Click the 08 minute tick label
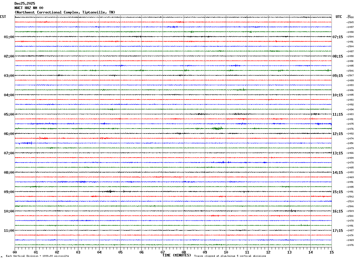This screenshot has width=355, height=260. pos(184,252)
